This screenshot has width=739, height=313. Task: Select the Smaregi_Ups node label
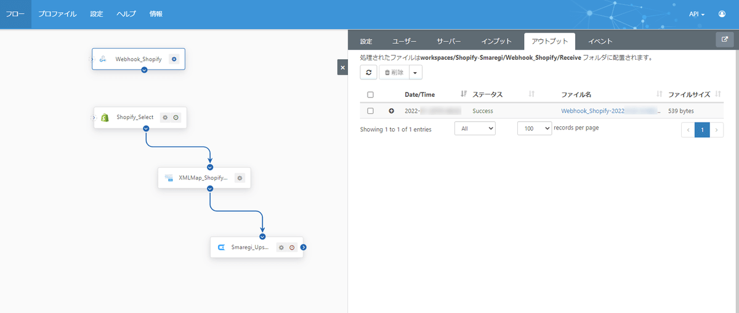point(250,247)
